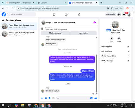
Task: Open the Facebook menu grid icon
Action: coord(119,14)
